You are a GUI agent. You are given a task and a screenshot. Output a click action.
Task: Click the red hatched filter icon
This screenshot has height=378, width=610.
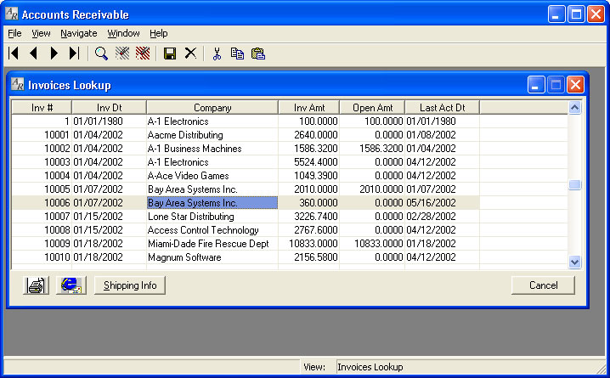[143, 54]
